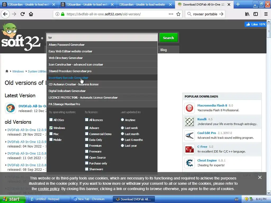The height and width of the screenshot is (203, 271).
Task: Submit search with the arrow in search box
Action: [221, 14]
